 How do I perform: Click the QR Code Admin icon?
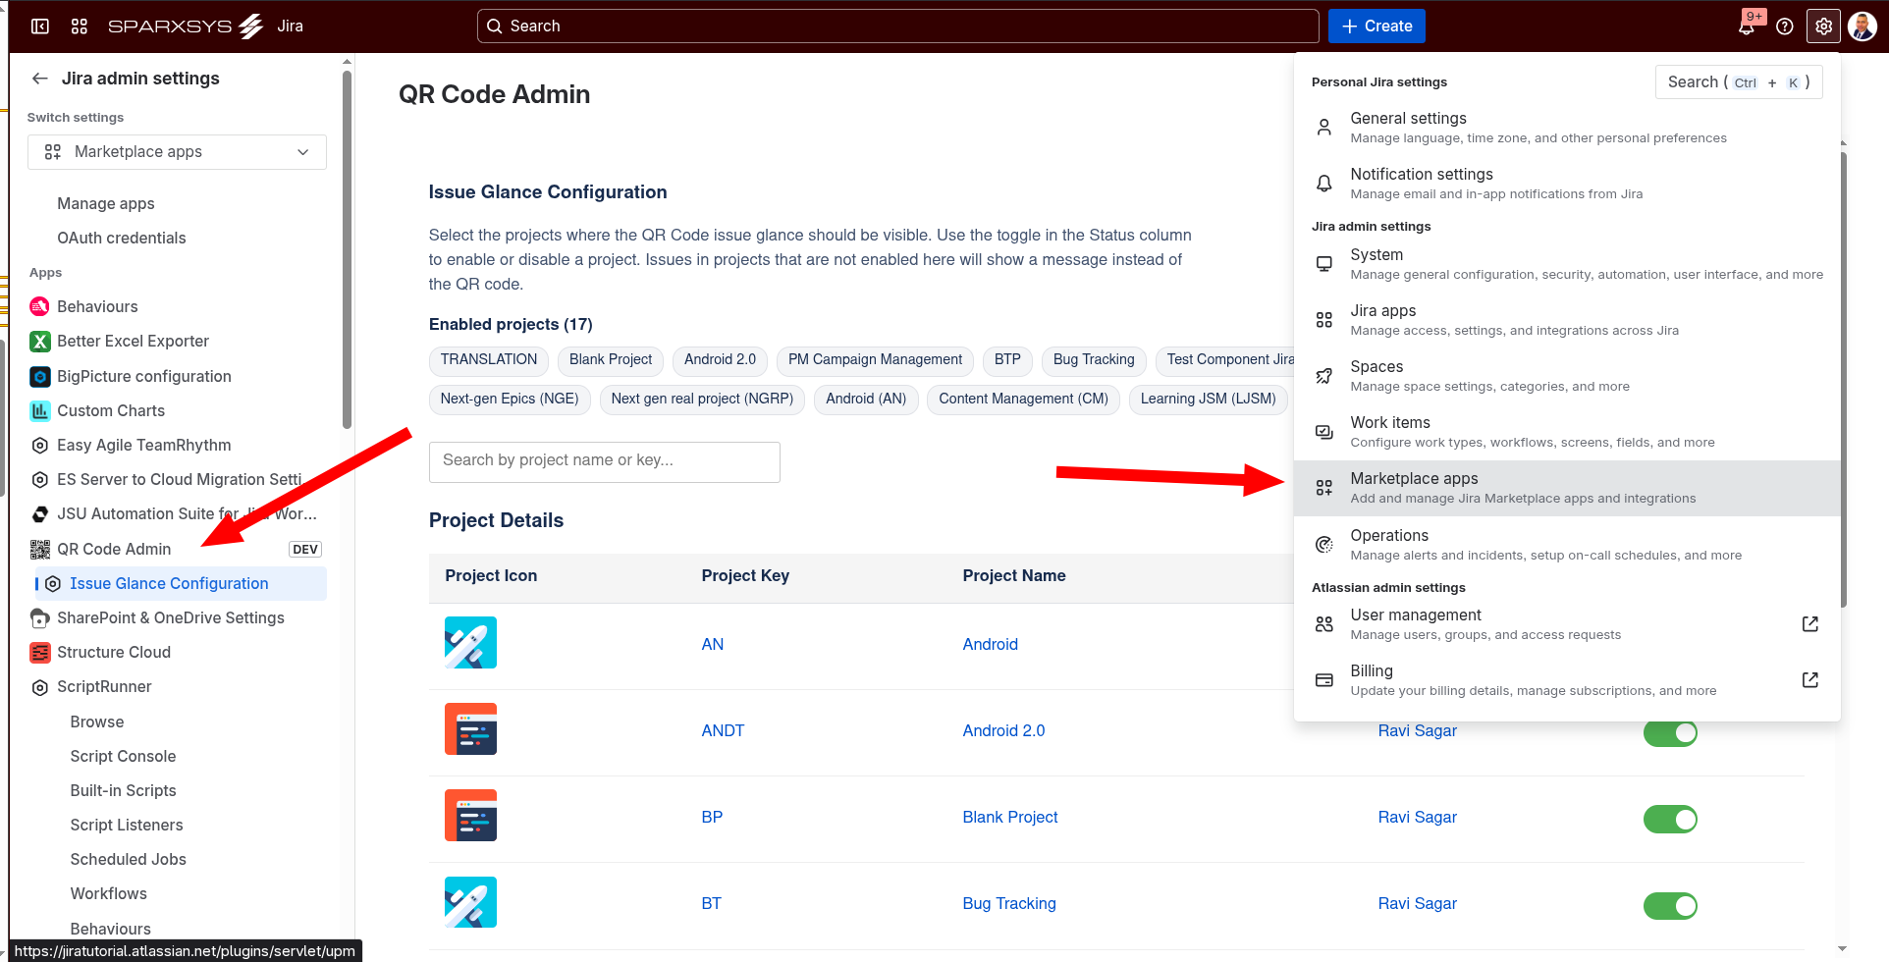click(x=40, y=549)
